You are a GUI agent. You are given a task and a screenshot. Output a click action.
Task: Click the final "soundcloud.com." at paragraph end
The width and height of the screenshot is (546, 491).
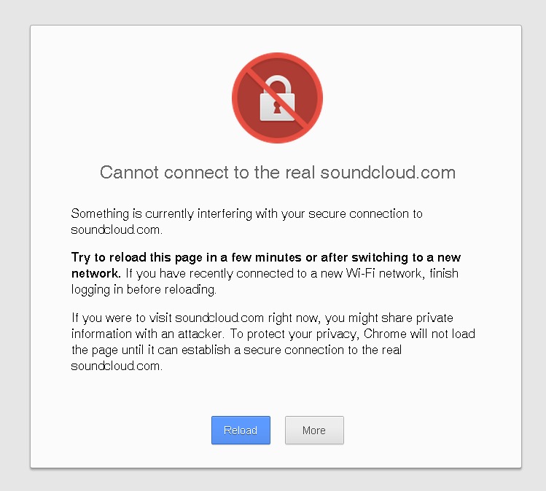(117, 365)
